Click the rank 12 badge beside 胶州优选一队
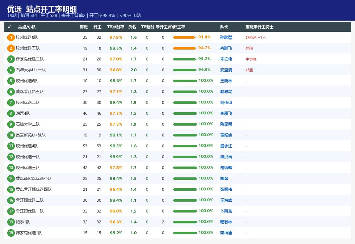355x244 pixels. pyautogui.click(x=11, y=157)
